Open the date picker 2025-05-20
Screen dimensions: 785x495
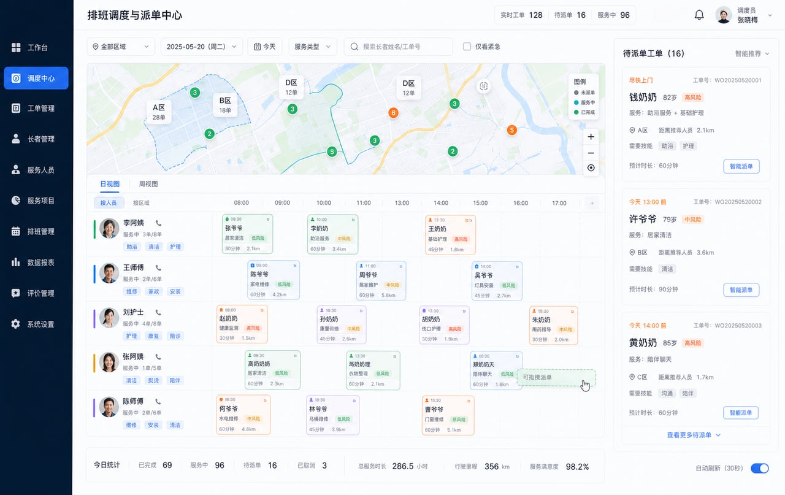(202, 47)
